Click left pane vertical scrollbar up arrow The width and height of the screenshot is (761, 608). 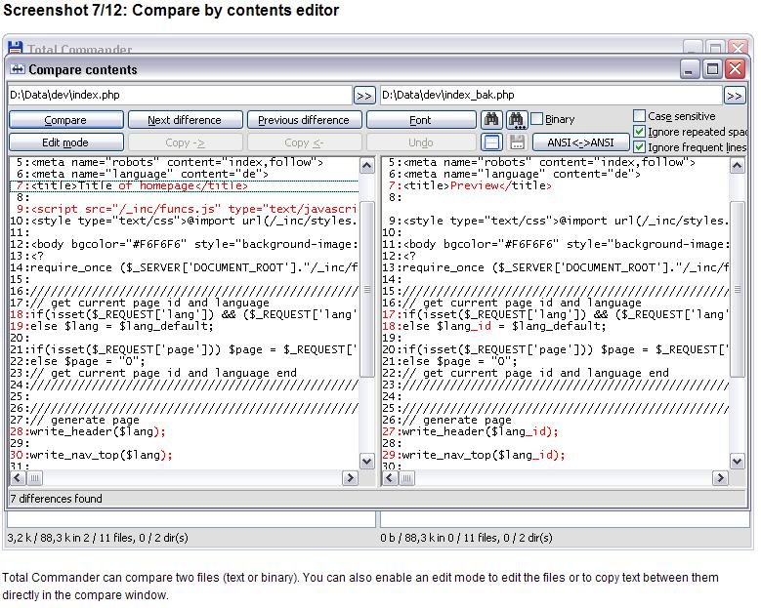pyautogui.click(x=367, y=166)
